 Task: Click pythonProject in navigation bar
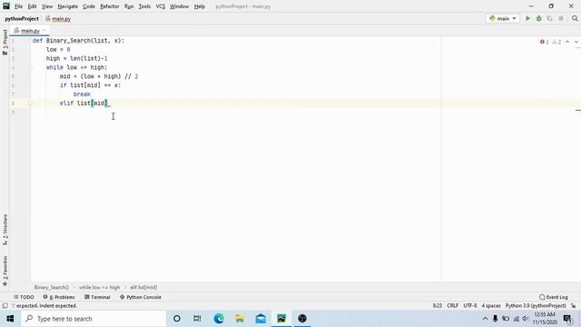[x=22, y=18]
